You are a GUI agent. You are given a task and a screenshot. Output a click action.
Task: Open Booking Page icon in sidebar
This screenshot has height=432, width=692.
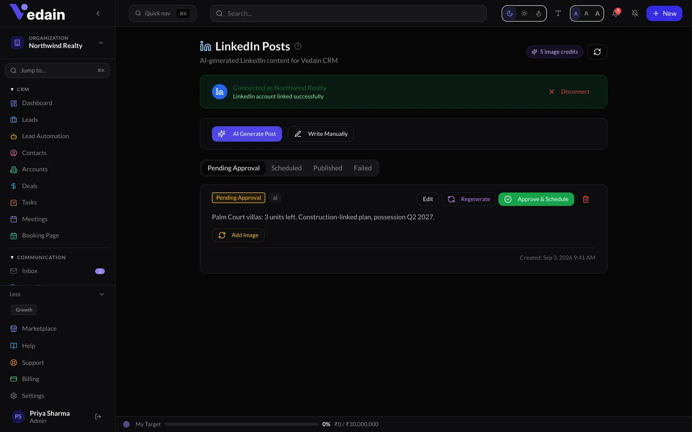(13, 236)
